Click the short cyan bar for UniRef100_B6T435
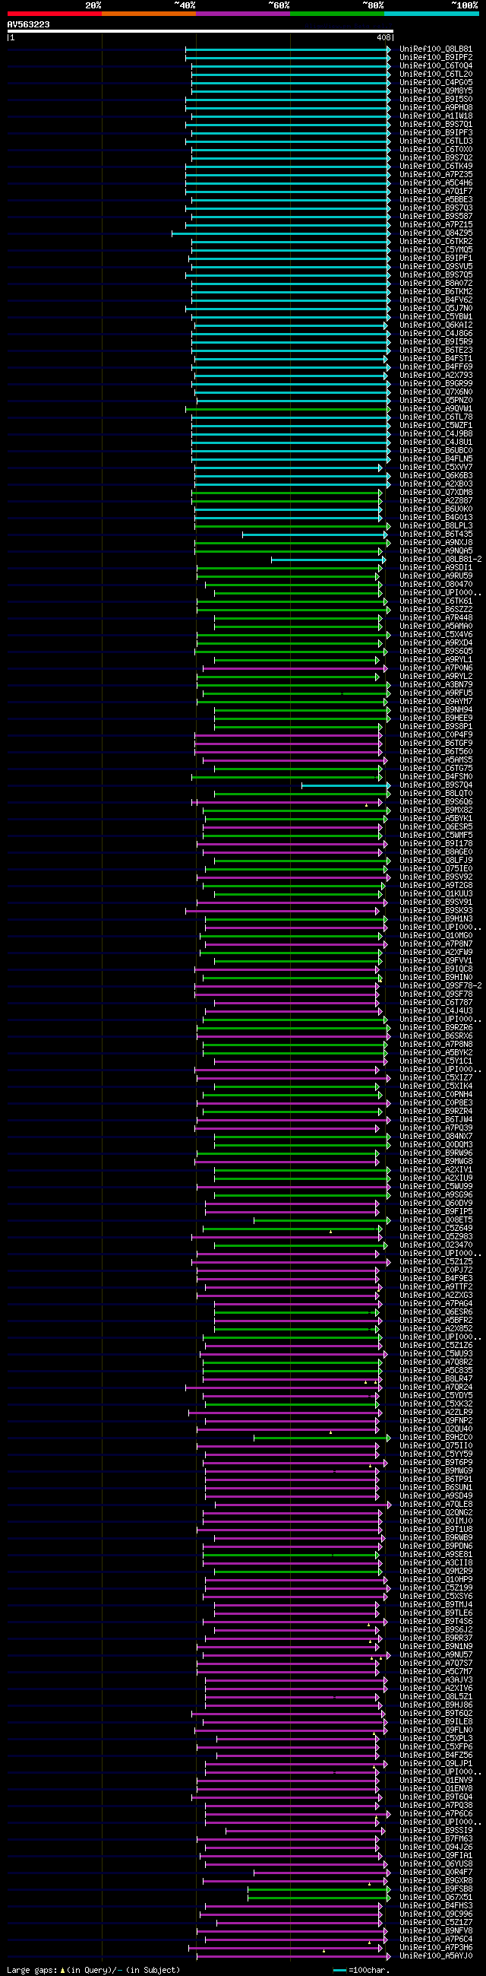This screenshot has width=486, height=1976. [315, 534]
